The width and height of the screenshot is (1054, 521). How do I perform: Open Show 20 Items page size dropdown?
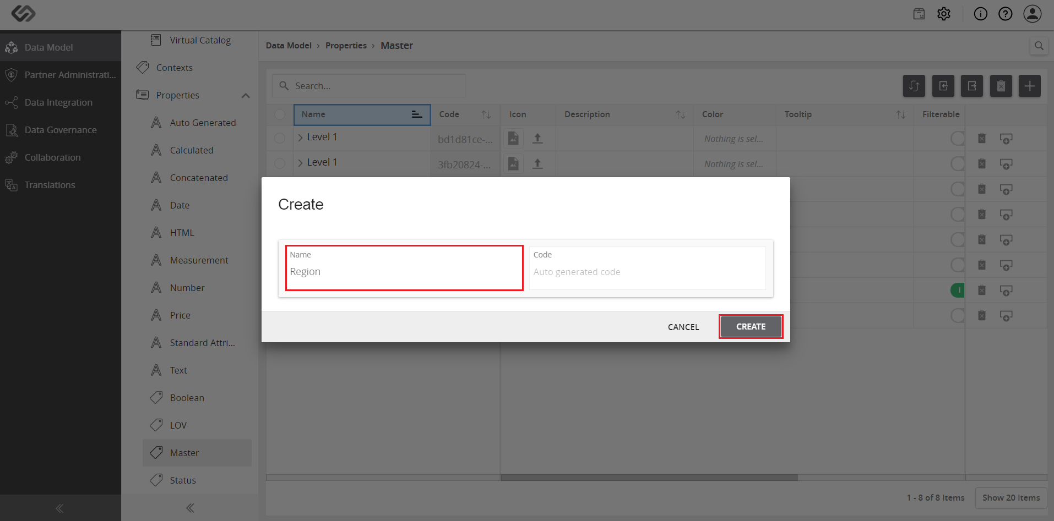click(1011, 498)
